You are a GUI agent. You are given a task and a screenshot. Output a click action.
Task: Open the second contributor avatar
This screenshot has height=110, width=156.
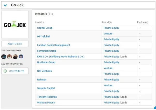9,57
